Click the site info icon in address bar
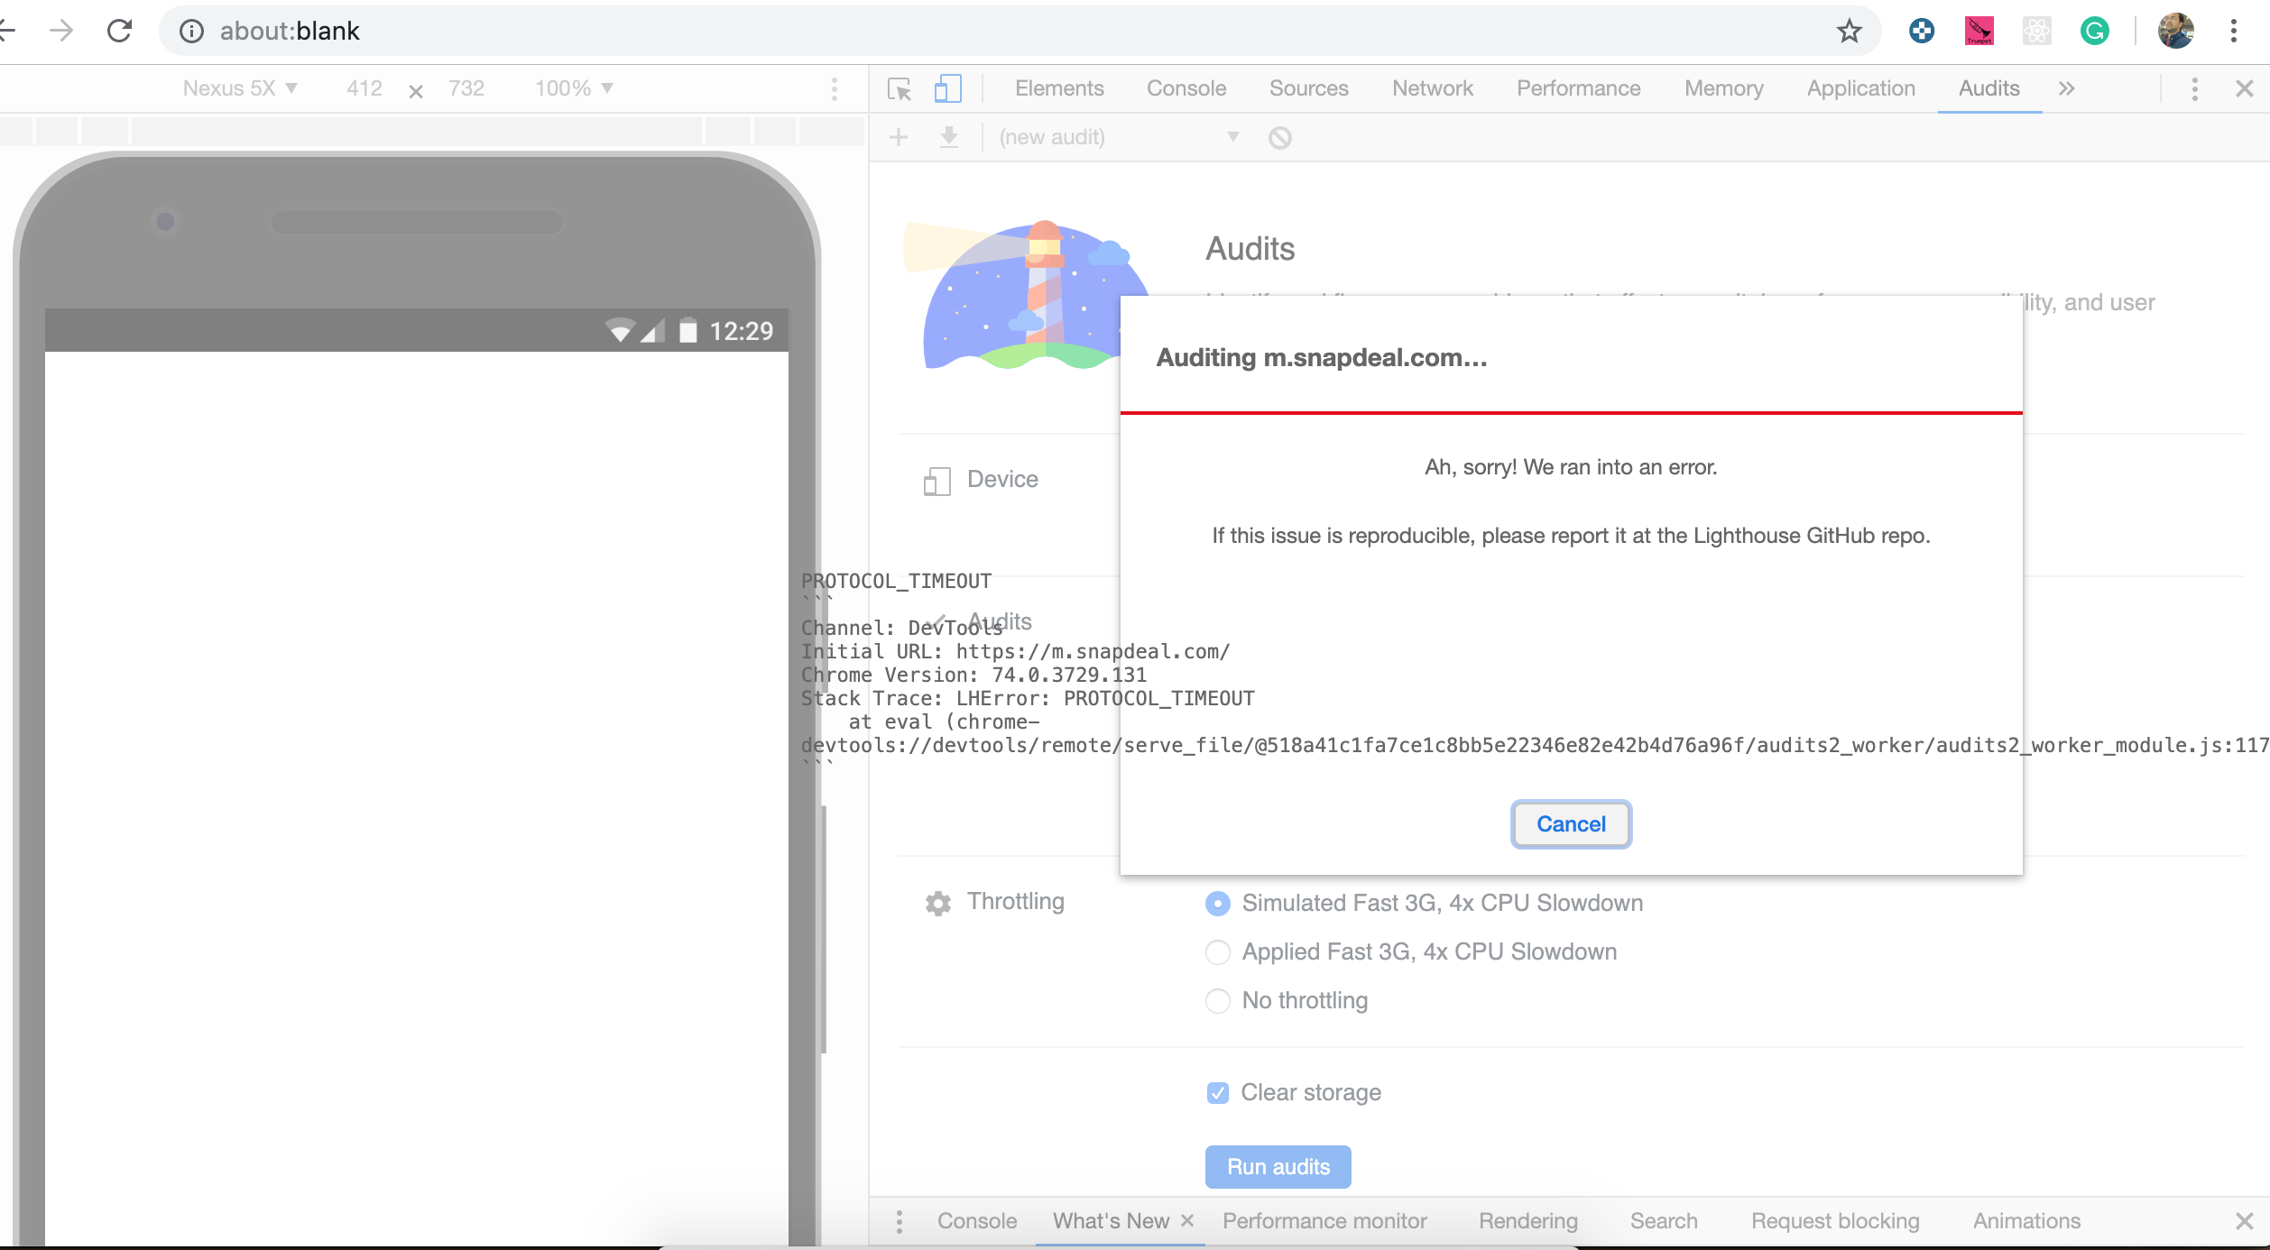 (190, 32)
